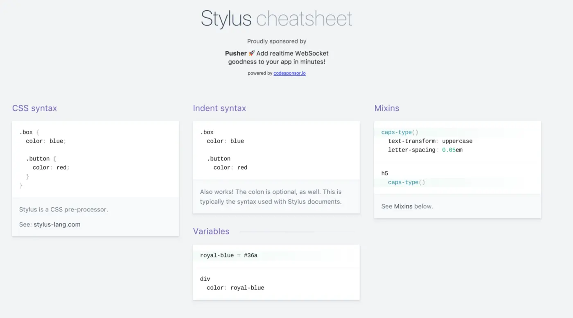This screenshot has width=573, height=318.
Task: Click the Pusher sponsor name text
Action: pyautogui.click(x=235, y=53)
